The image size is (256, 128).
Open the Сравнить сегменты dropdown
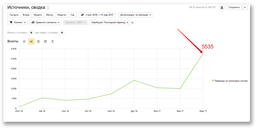pos(45,22)
